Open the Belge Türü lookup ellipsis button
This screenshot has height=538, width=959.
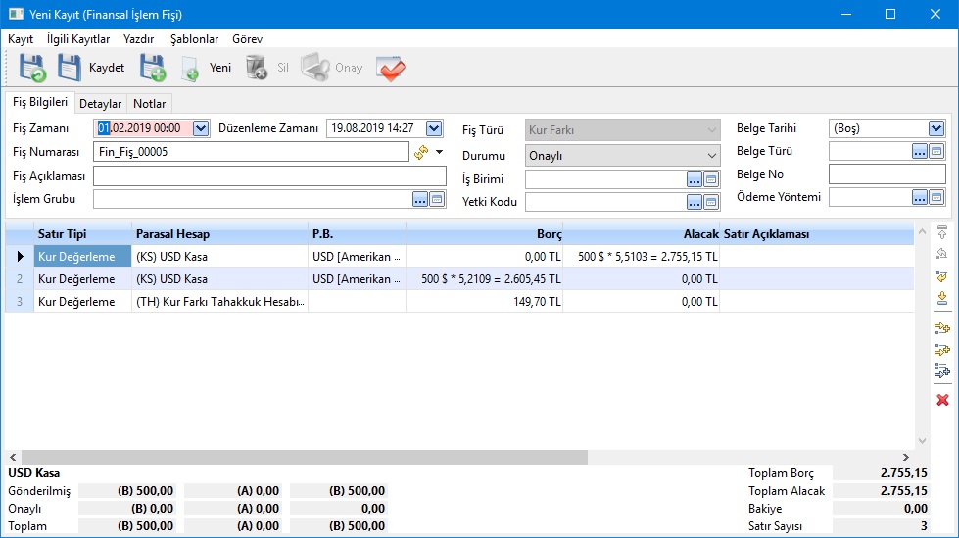(919, 151)
